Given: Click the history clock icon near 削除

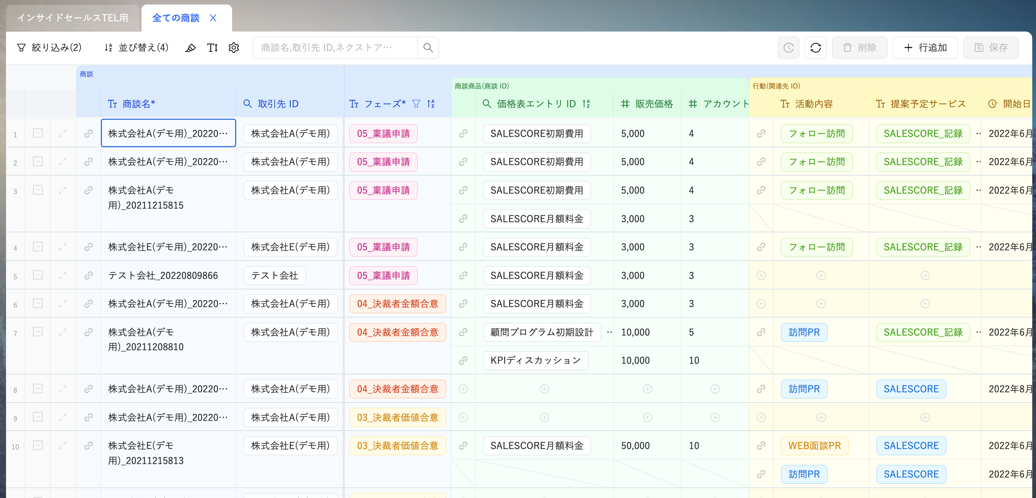Looking at the screenshot, I should pyautogui.click(x=788, y=47).
